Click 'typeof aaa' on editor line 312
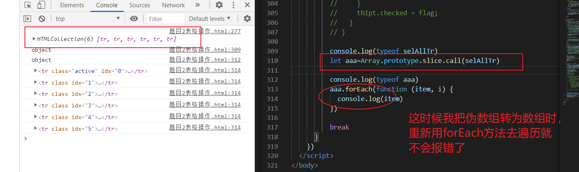The height and width of the screenshot is (172, 579). point(396,79)
